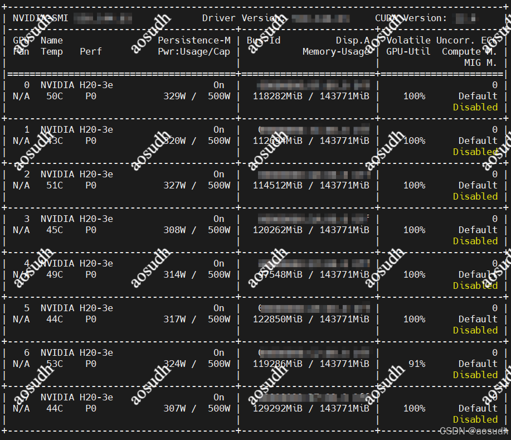Click the 'Temp' column header
The width and height of the screenshot is (511, 440).
coord(51,51)
